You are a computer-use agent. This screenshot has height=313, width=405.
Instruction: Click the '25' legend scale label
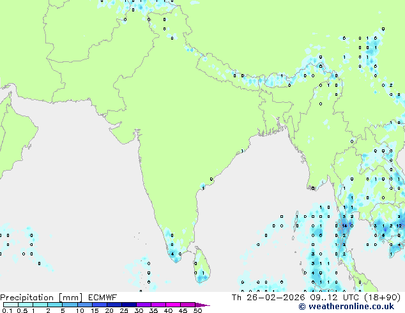pyautogui.click(x=124, y=310)
